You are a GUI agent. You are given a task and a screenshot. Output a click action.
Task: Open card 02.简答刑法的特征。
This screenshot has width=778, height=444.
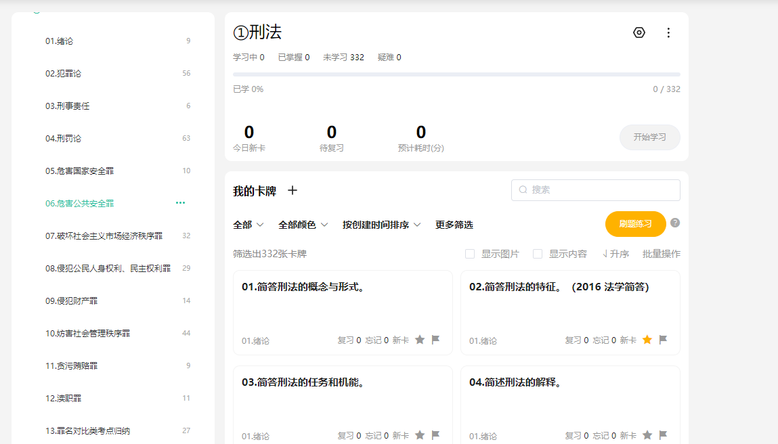tap(570, 313)
